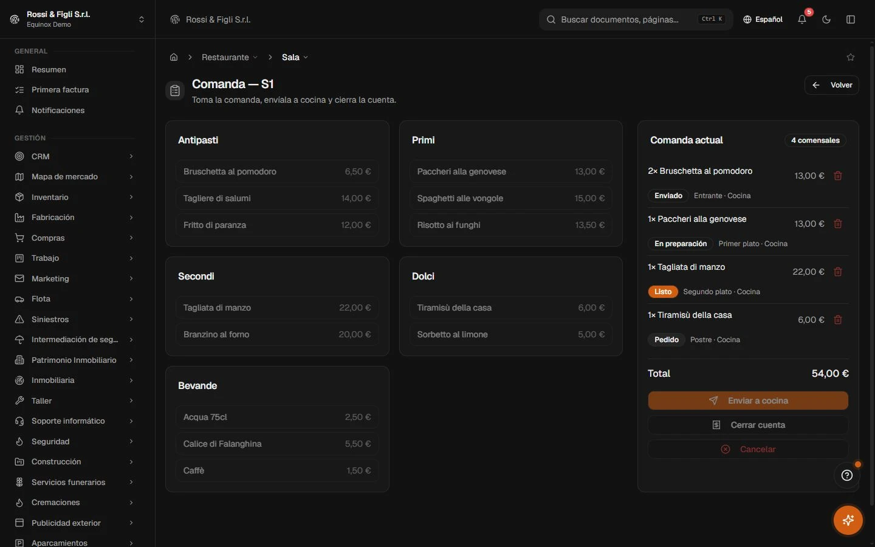Click the 4 comensales badge

815,140
